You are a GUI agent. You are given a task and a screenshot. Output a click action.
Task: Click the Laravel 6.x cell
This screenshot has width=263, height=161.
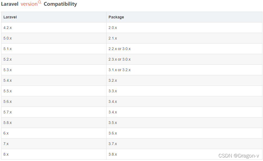[x=6, y=133]
